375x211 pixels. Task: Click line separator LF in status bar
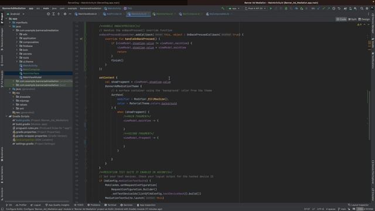[x=313, y=209]
